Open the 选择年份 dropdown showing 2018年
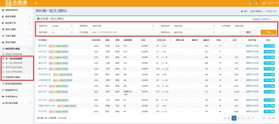The width and height of the screenshot is (279, 124). 61,26
